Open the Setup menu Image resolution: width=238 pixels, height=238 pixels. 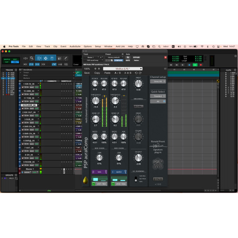coord(98,46)
